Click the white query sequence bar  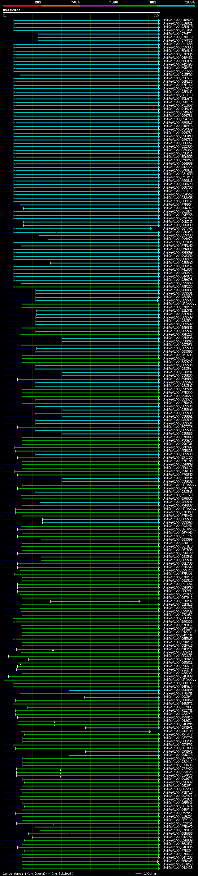[82, 12]
